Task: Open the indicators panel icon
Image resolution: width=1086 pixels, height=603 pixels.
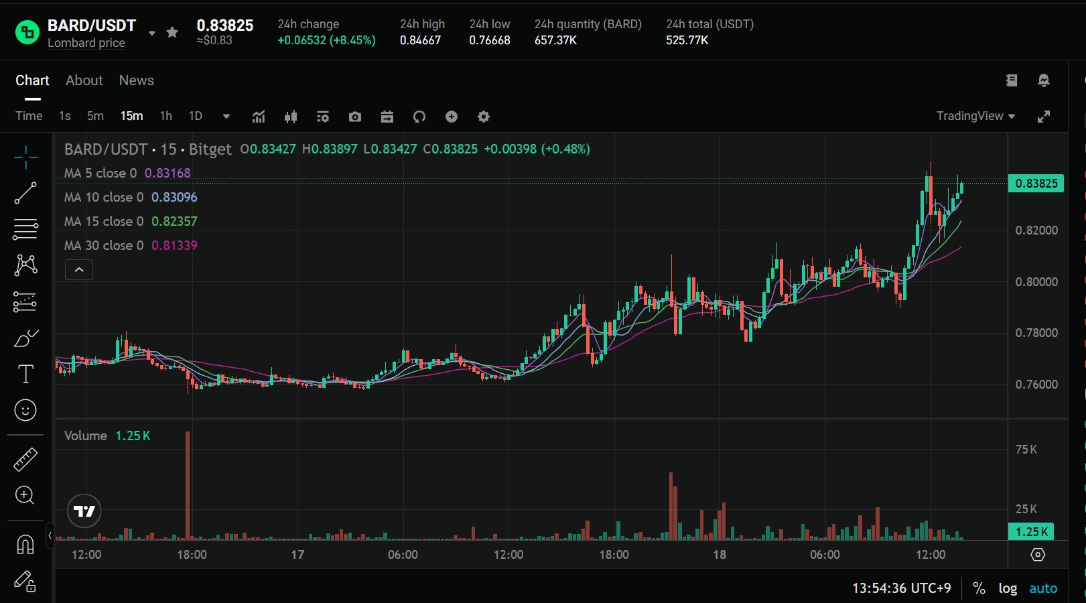Action: click(259, 117)
